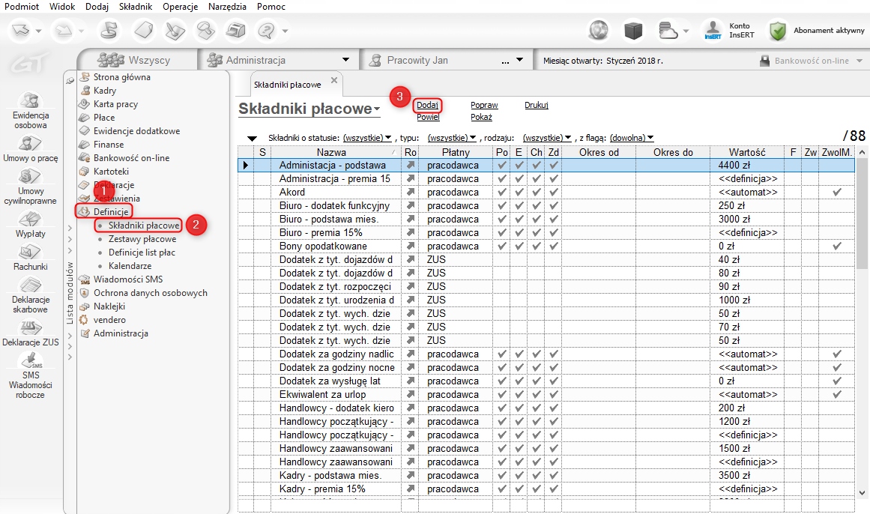Click the vertical scrollbar of the table
870x514 pixels.
click(x=862, y=300)
